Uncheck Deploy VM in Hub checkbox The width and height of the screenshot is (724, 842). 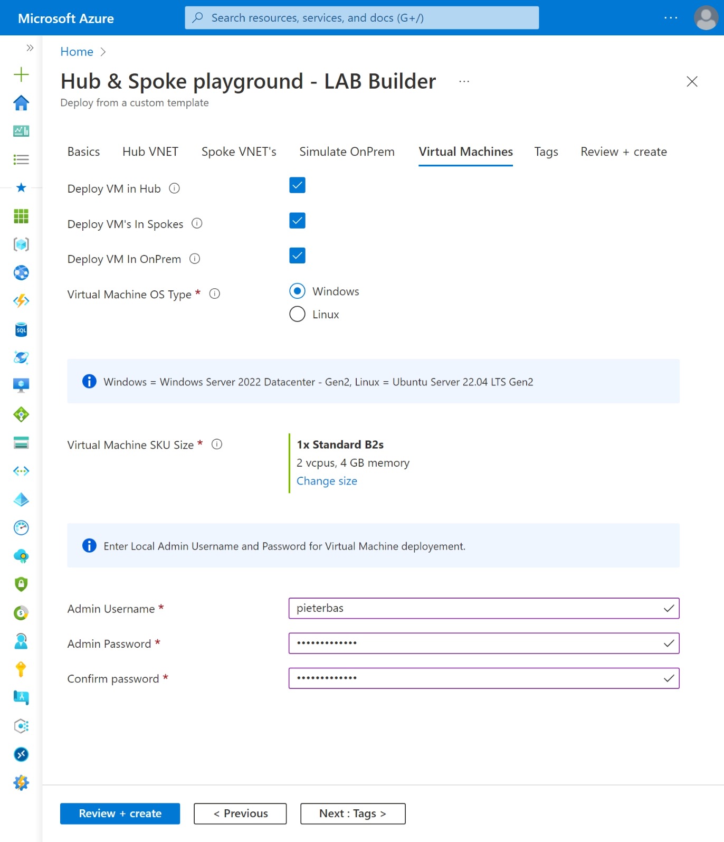pyautogui.click(x=297, y=185)
